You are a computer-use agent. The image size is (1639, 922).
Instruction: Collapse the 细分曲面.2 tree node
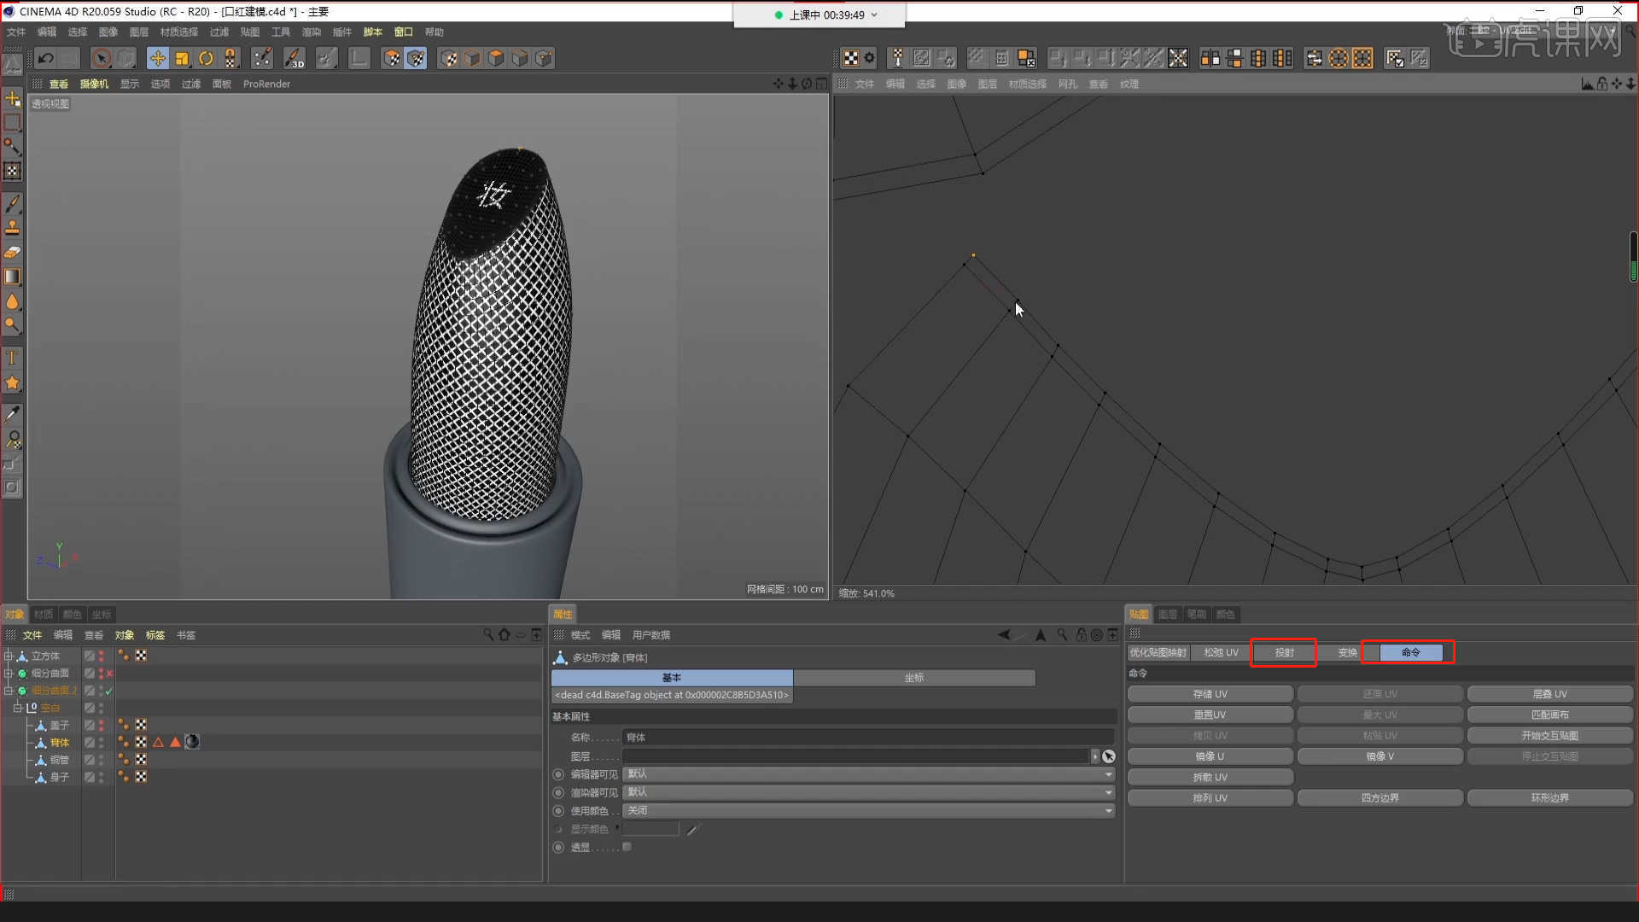pyautogui.click(x=9, y=691)
